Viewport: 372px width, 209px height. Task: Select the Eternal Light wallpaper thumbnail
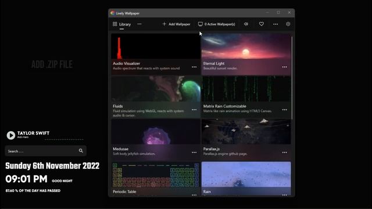click(x=246, y=46)
